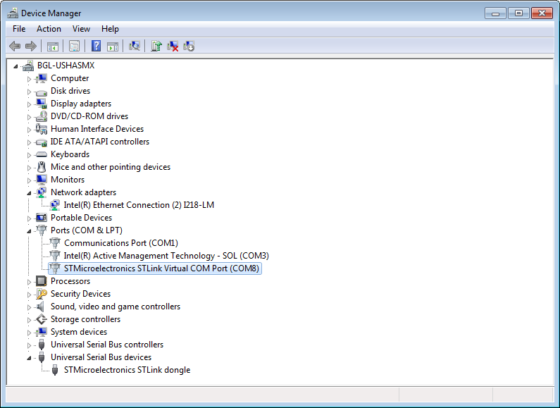Close the Device Manager window
The image size is (560, 408).
542,13
